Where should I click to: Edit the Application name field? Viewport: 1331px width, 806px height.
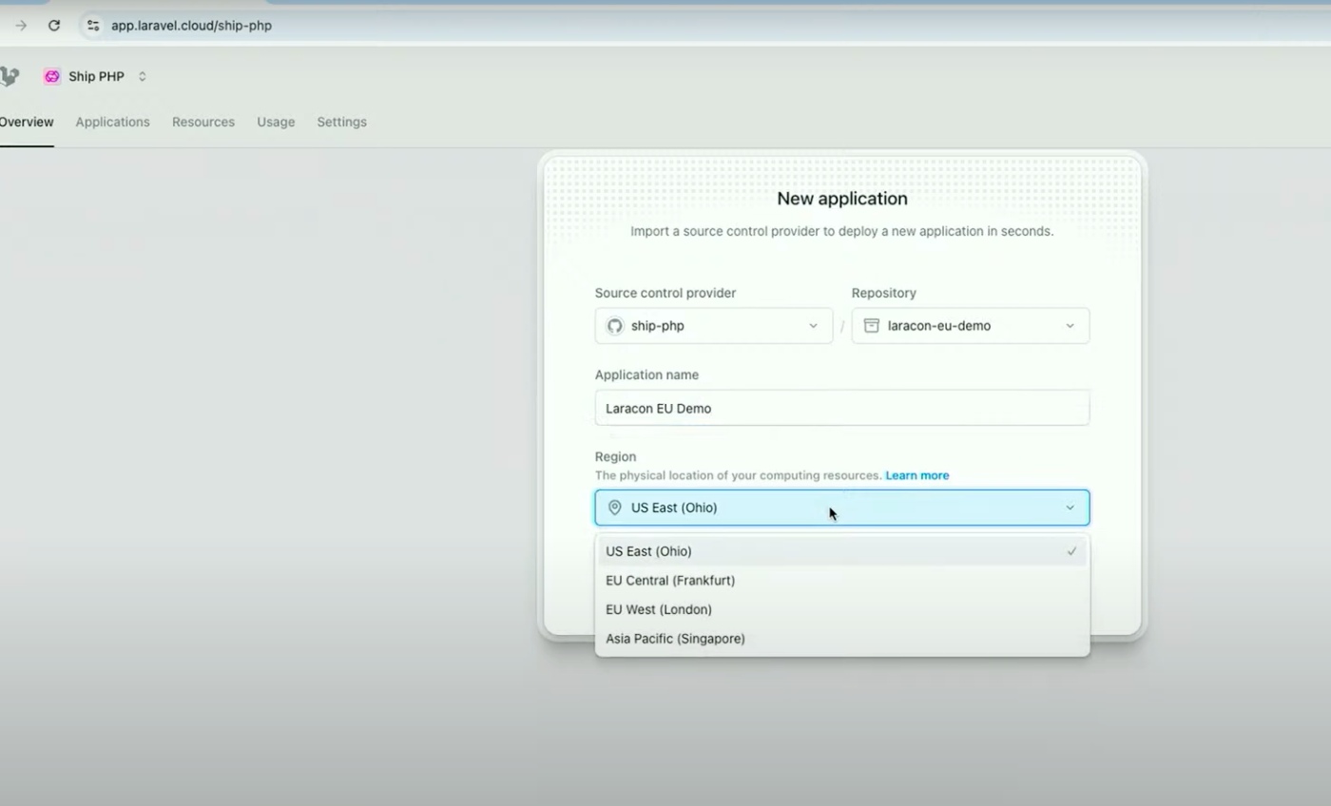point(842,408)
